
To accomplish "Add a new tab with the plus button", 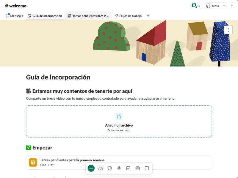I will pyautogui.click(x=148, y=16).
